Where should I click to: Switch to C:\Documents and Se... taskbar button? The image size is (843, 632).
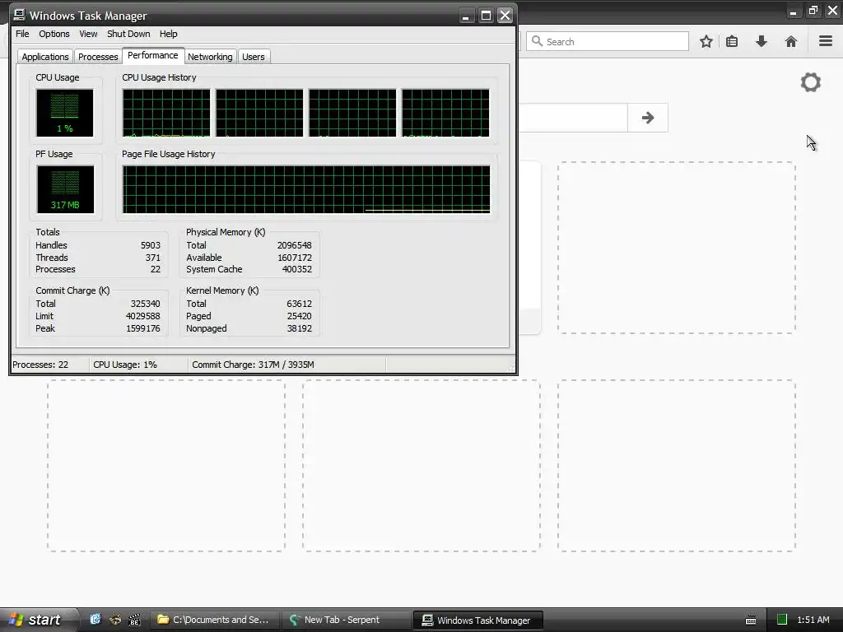tap(213, 620)
